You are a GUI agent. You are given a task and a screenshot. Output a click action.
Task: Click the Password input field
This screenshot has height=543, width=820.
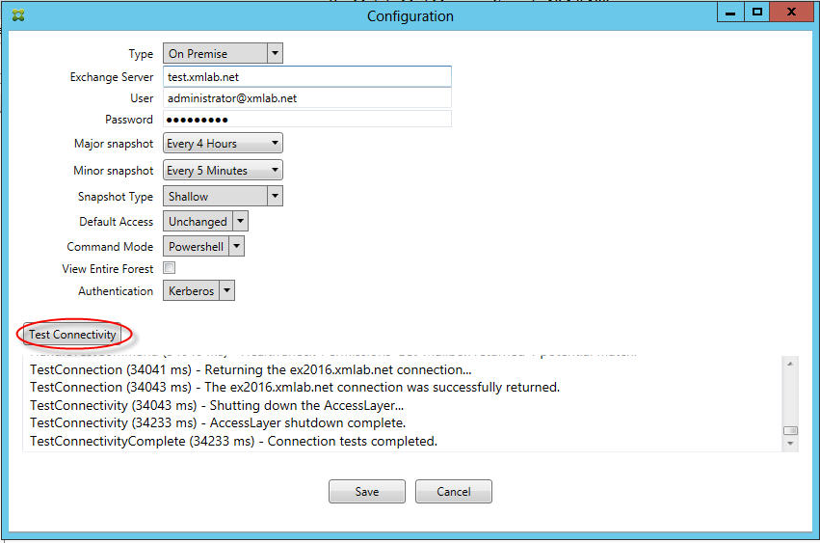point(307,120)
